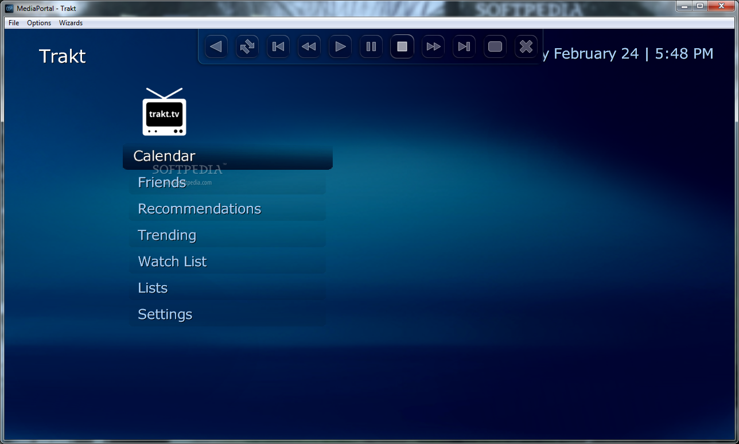
Task: Skip to the previous track
Action: point(278,46)
